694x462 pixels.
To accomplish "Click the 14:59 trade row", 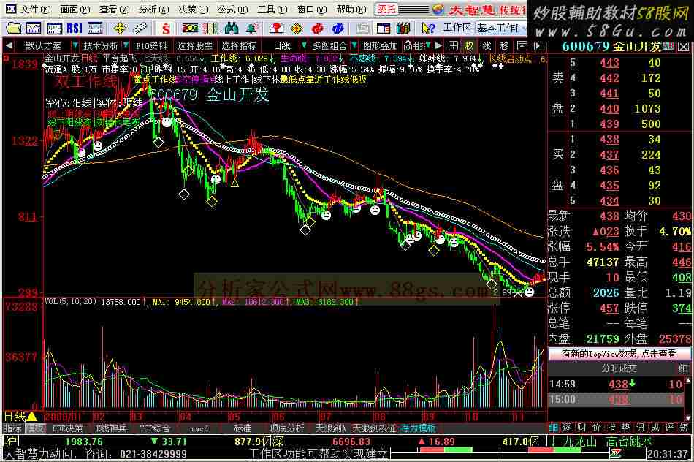I will (616, 384).
